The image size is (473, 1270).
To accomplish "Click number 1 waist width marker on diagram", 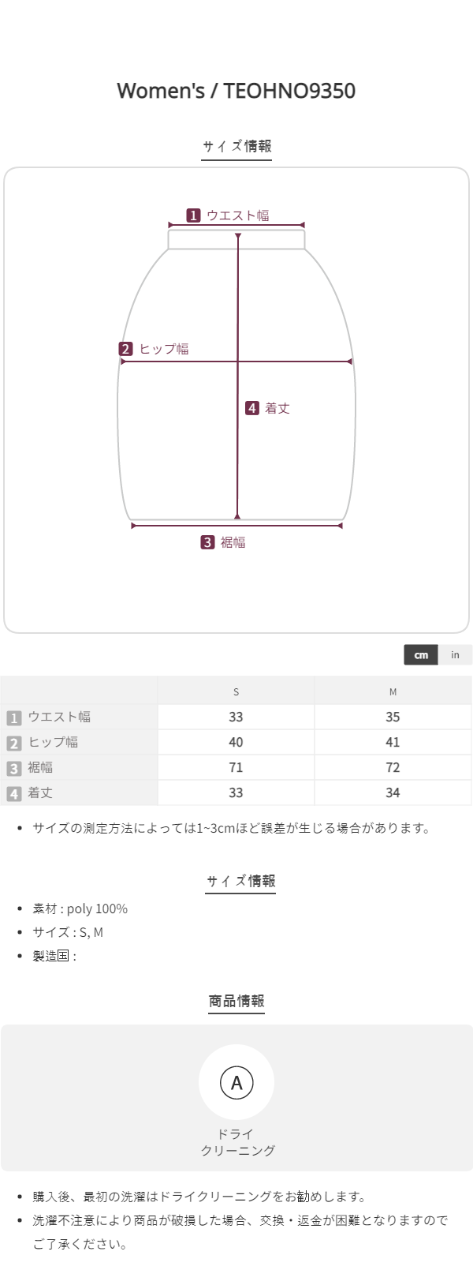I will click(x=193, y=215).
